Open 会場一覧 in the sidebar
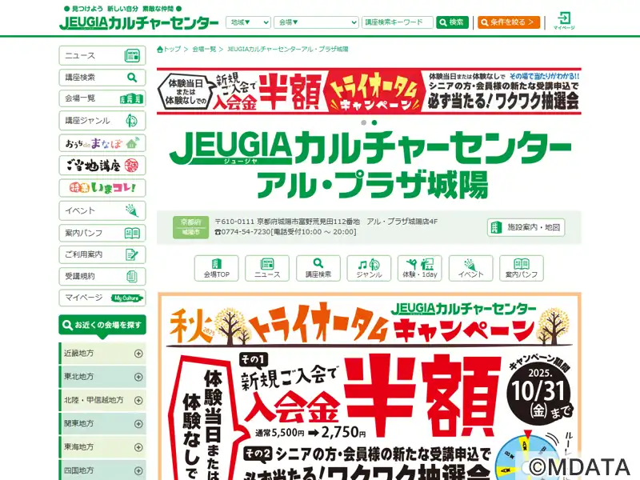Viewport: 640px width, 480px height. 102,98
